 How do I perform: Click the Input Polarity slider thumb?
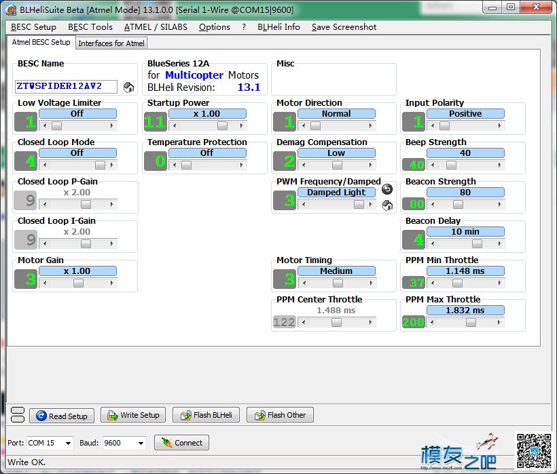pos(444,125)
